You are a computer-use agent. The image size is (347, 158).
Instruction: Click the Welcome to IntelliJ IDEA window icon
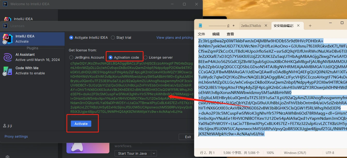[5, 4]
